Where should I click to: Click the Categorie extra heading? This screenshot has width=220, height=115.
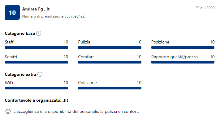(20, 74)
